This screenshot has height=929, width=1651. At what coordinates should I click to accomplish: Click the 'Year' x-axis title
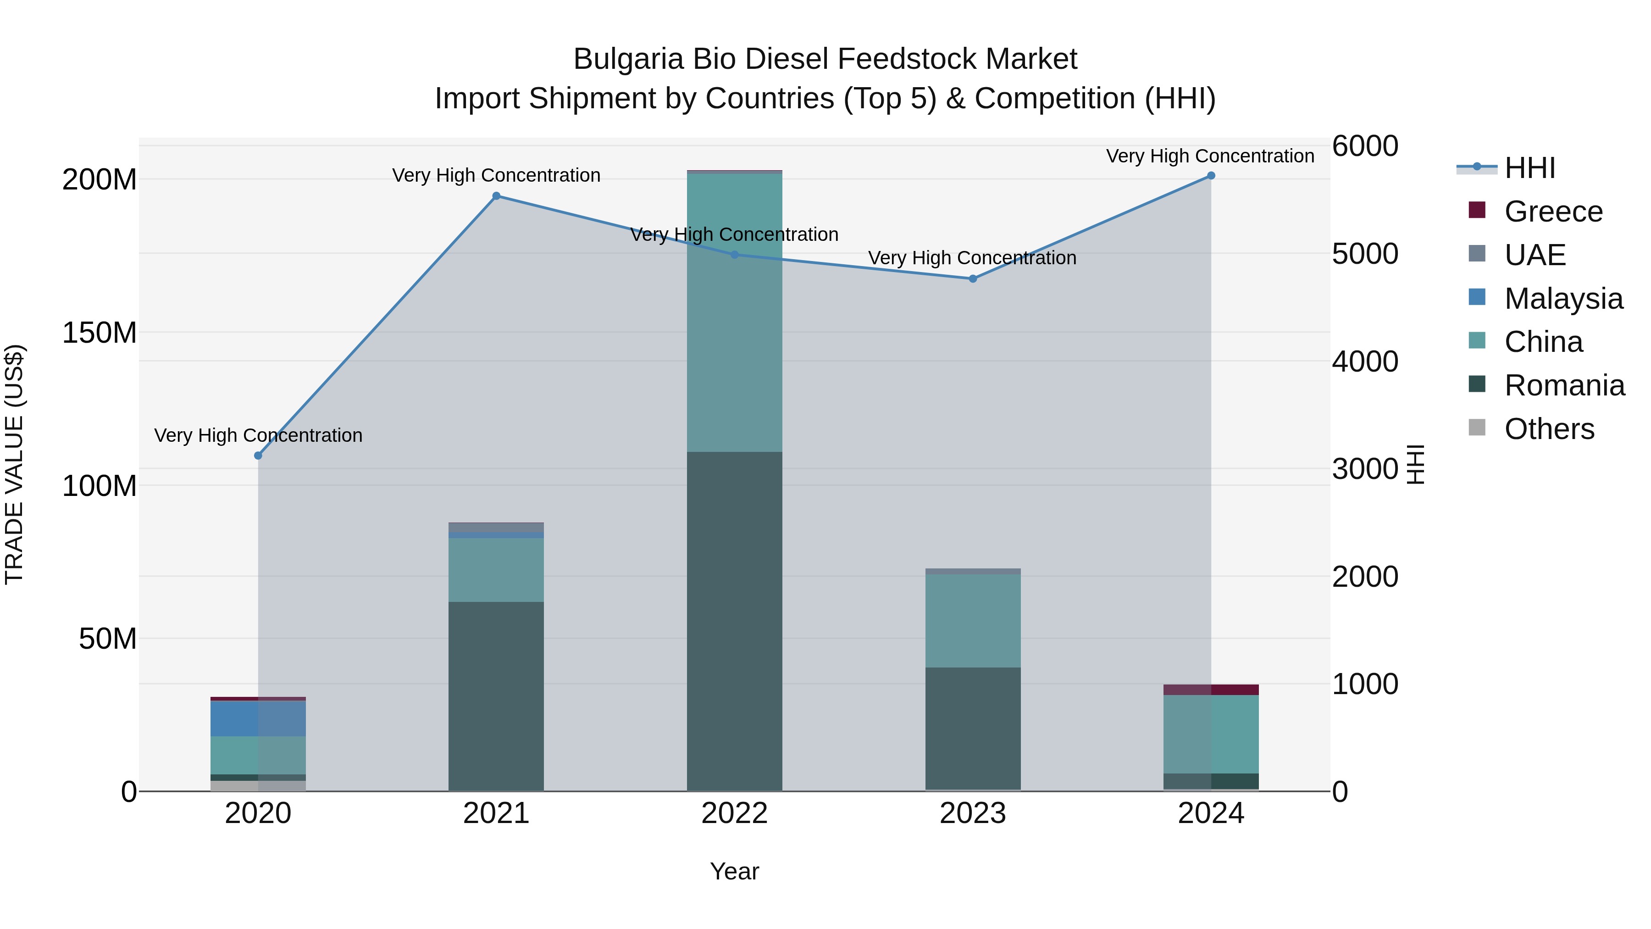pyautogui.click(x=735, y=871)
